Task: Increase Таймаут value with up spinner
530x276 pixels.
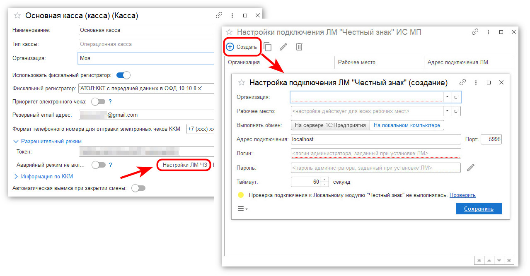Action: [x=324, y=179]
